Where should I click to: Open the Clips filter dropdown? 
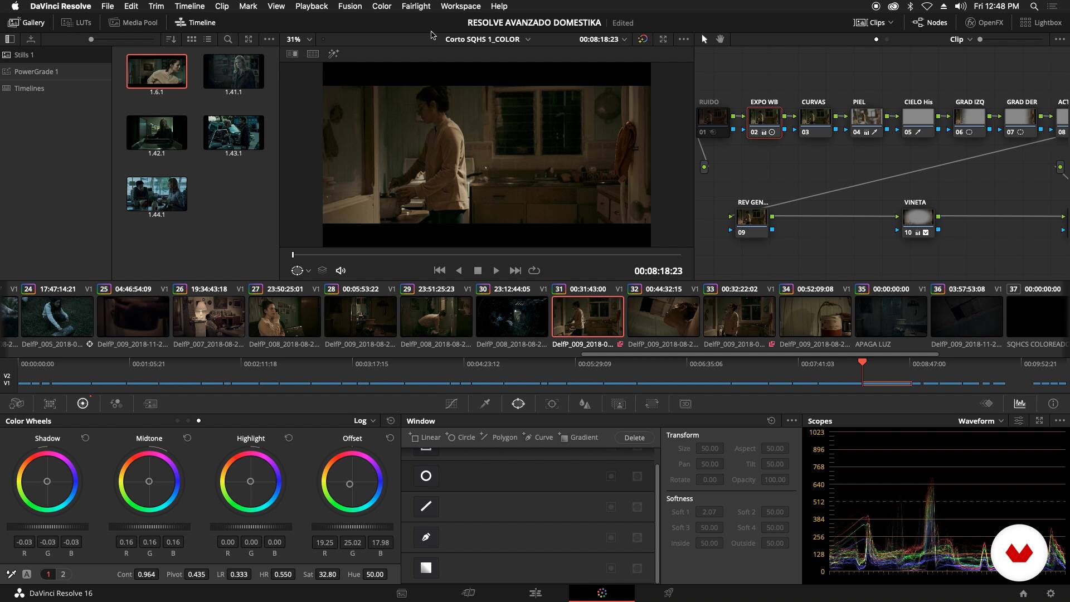[x=874, y=22]
